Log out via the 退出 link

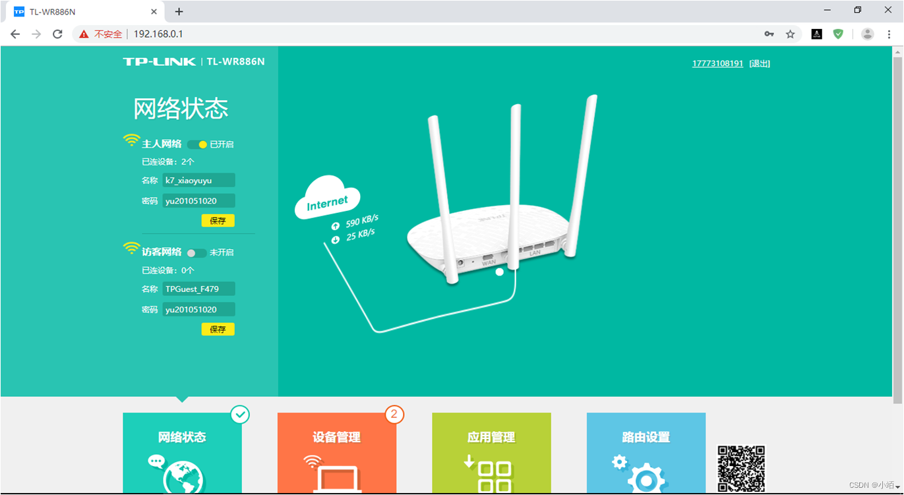(760, 63)
